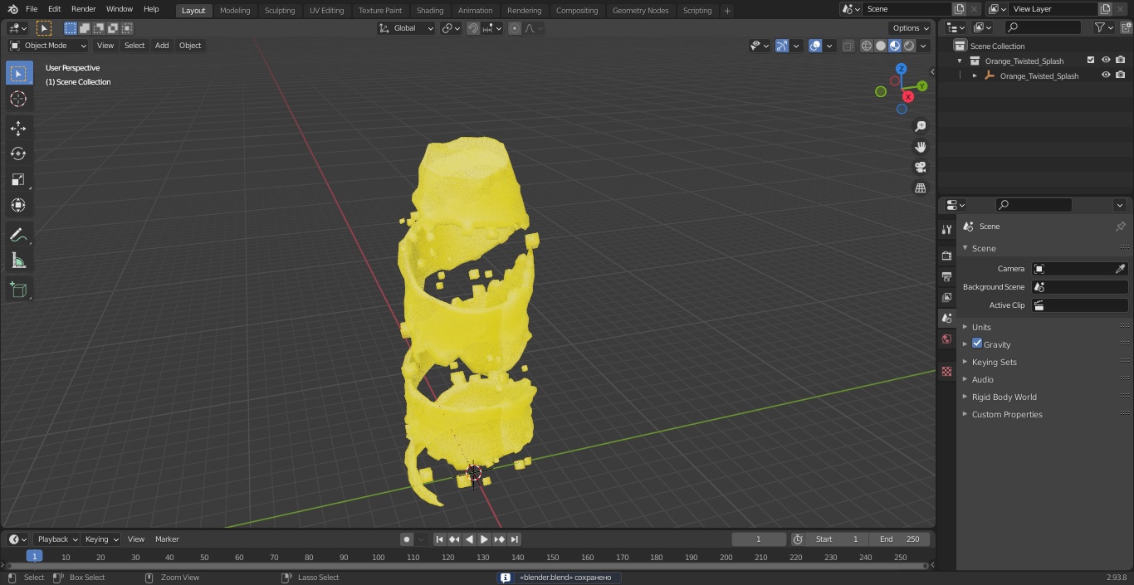The image size is (1134, 585).
Task: Click the pan view hand icon
Action: pos(921,147)
